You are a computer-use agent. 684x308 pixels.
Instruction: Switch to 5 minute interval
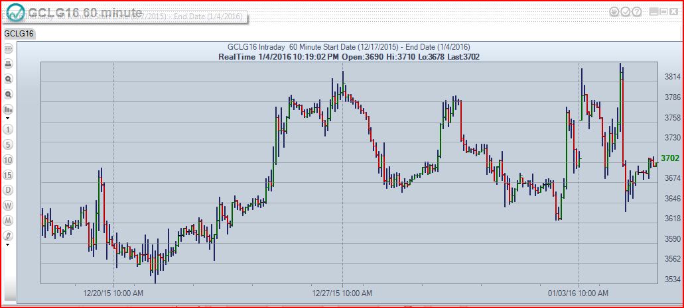(9, 144)
